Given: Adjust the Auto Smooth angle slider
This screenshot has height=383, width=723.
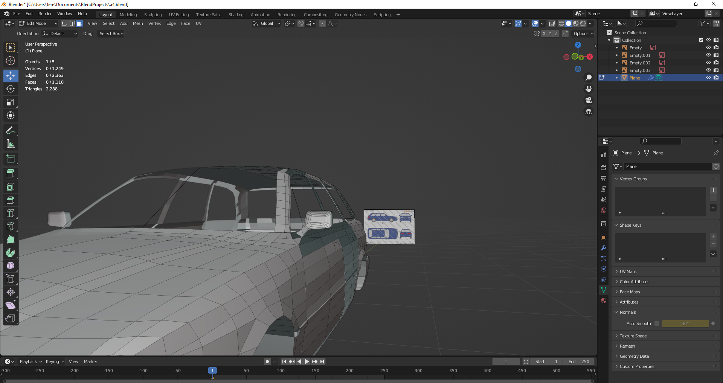Looking at the screenshot, I should click(685, 323).
